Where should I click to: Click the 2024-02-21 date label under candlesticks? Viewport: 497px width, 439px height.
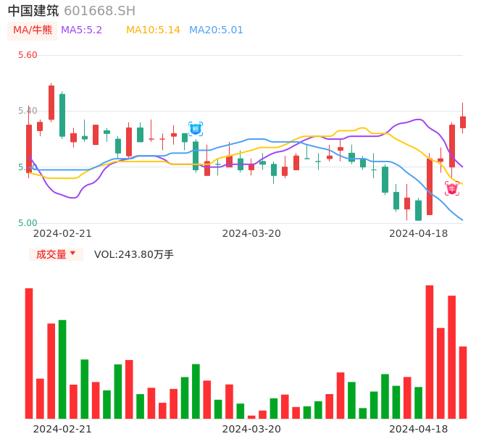pos(62,233)
